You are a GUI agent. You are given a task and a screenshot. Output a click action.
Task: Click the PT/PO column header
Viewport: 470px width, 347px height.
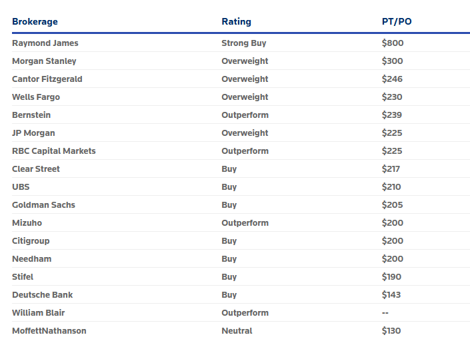(x=397, y=21)
